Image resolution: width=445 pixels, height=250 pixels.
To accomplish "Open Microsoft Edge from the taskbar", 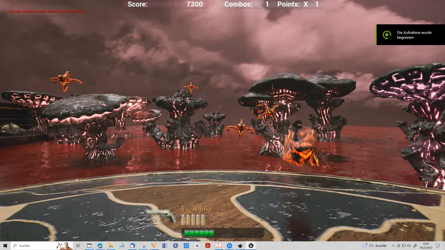I will click(100, 246).
